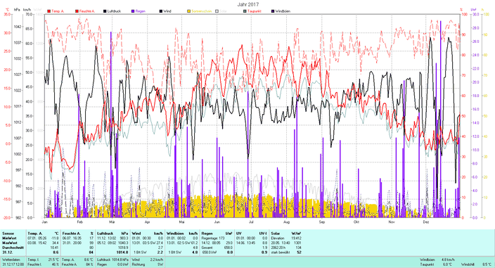
Task: Click the Regen legend label
Action: 141,11
